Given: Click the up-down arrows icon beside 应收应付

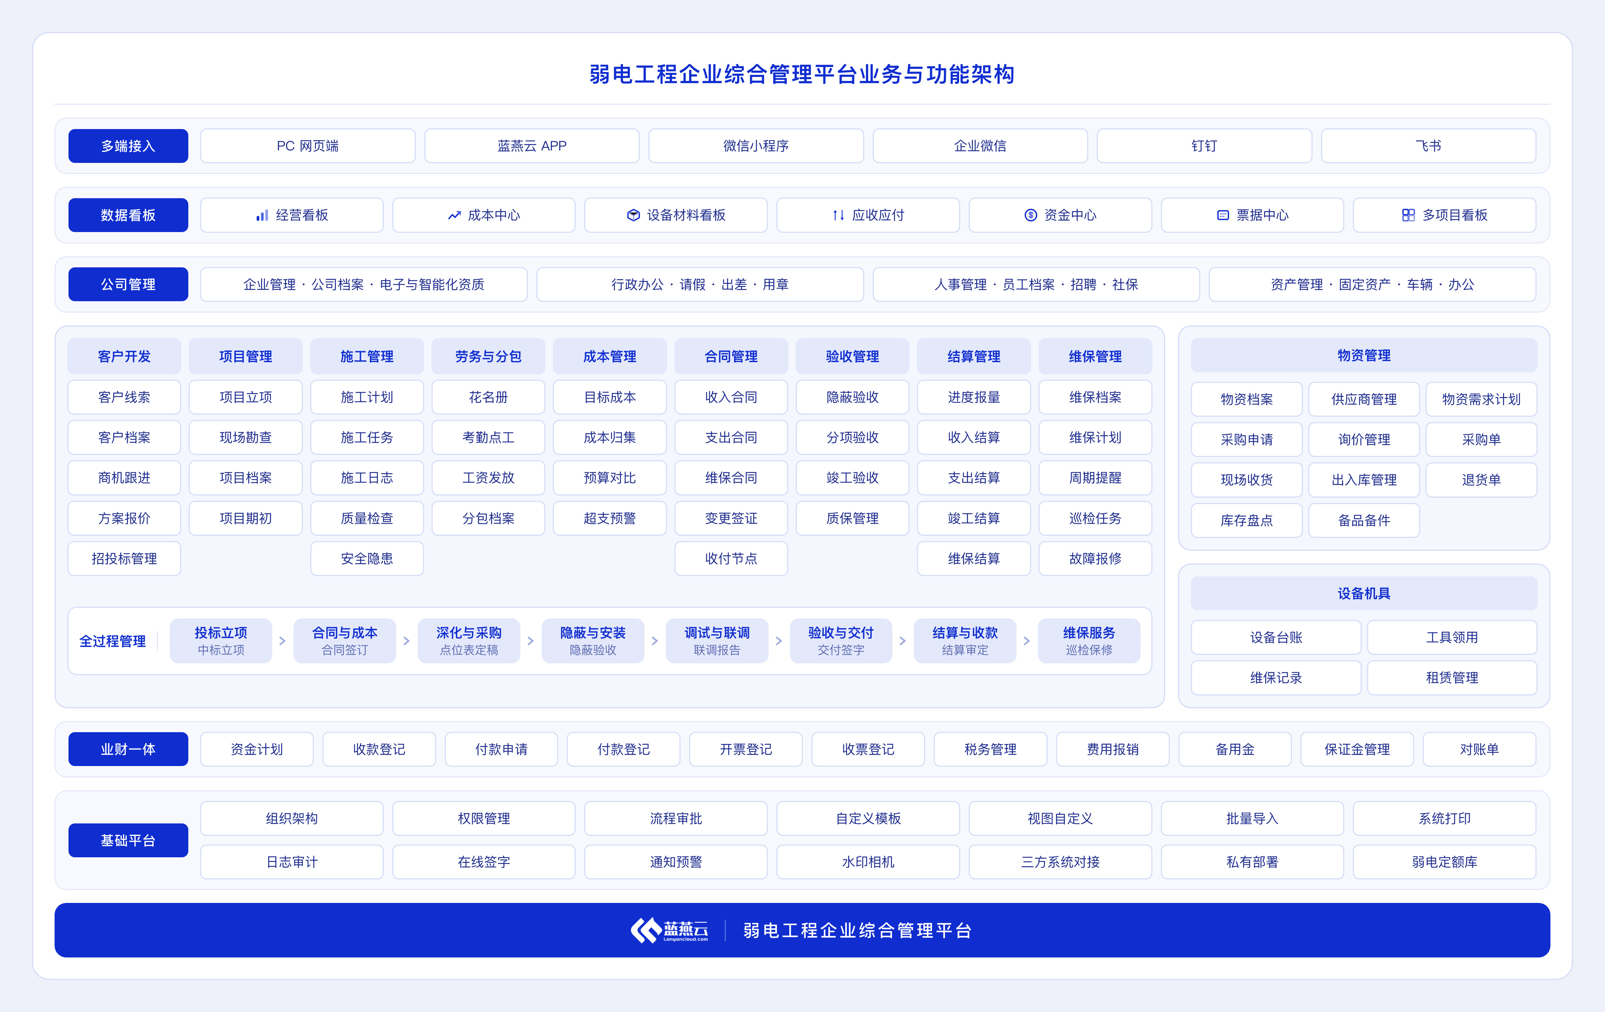Looking at the screenshot, I should tap(839, 215).
